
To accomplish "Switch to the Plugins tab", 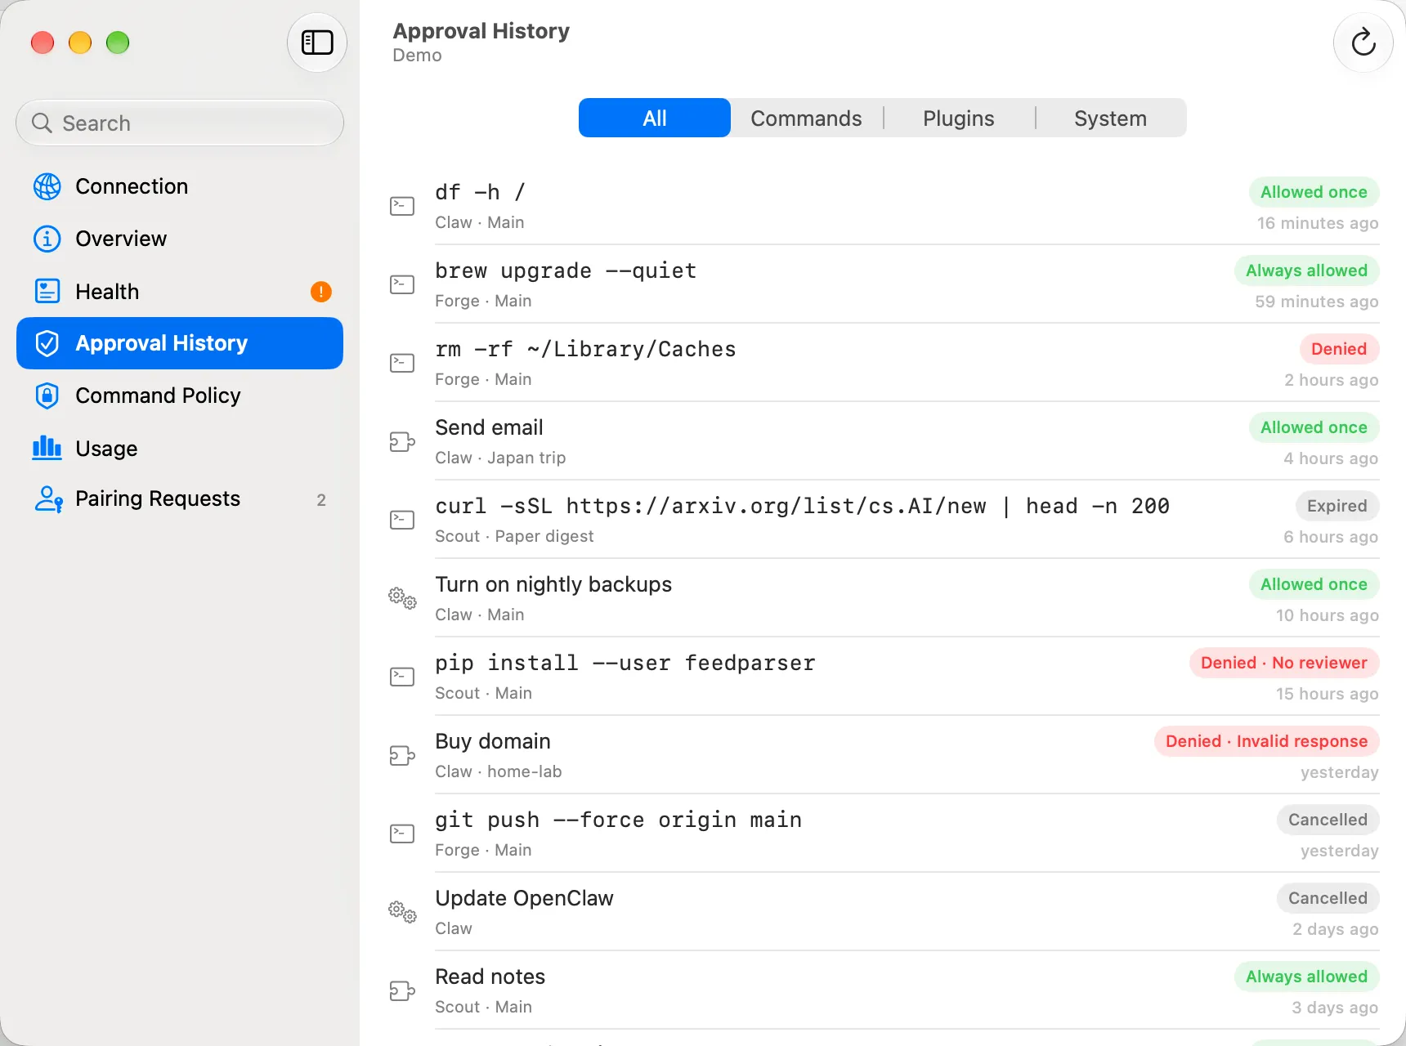I will point(958,118).
